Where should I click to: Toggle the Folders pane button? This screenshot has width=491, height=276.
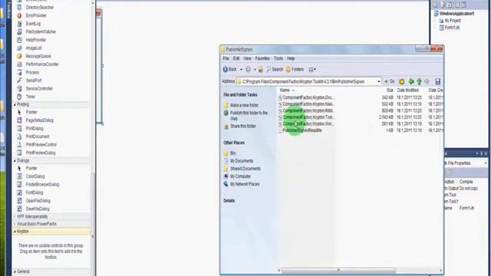295,70
